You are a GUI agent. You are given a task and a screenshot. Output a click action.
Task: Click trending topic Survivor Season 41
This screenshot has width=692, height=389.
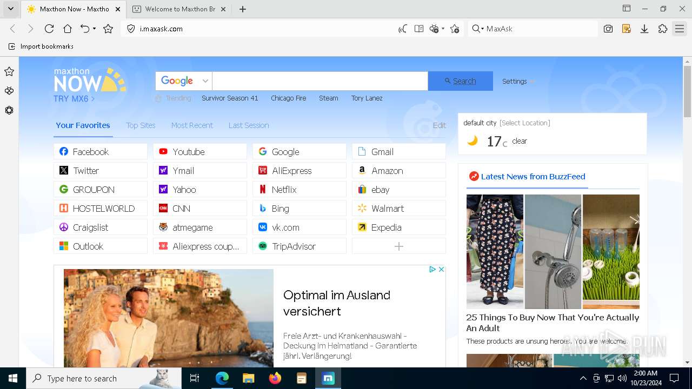pos(230,98)
